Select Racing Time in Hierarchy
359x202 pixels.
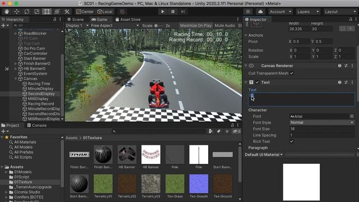tap(39, 84)
